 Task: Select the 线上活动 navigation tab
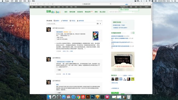click(102, 12)
